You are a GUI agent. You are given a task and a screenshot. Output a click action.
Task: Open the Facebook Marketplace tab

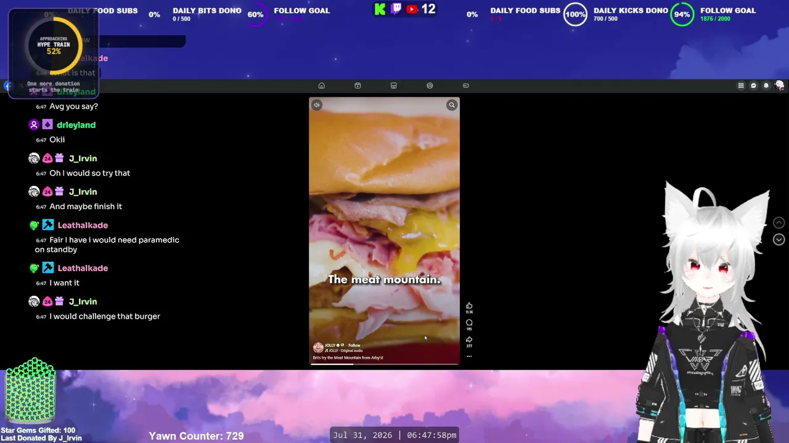393,86
